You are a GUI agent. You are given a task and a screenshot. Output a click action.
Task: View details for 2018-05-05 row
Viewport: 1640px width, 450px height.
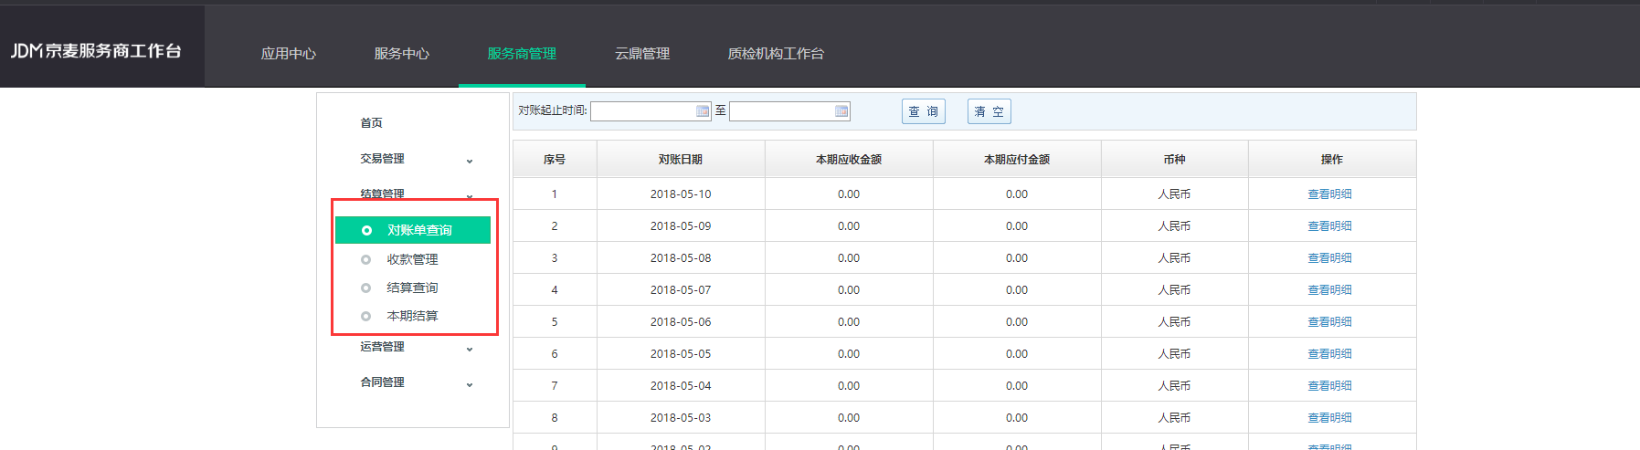coord(1330,354)
